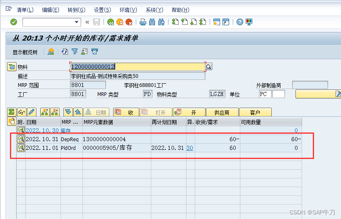Click the second order tree hierarchy icon
Viewport: 341px width, 219px height.
pos(55,112)
